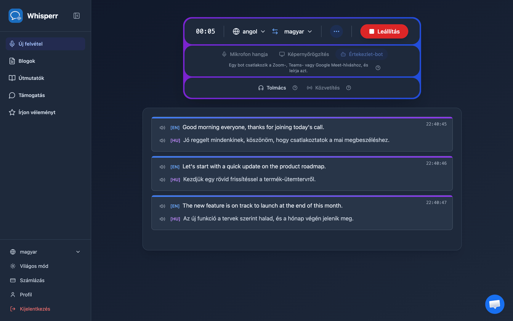The image size is (513, 321).
Task: Click text 'Jó reggelt mindenkinek, köszönöm'
Action: (x=229, y=140)
